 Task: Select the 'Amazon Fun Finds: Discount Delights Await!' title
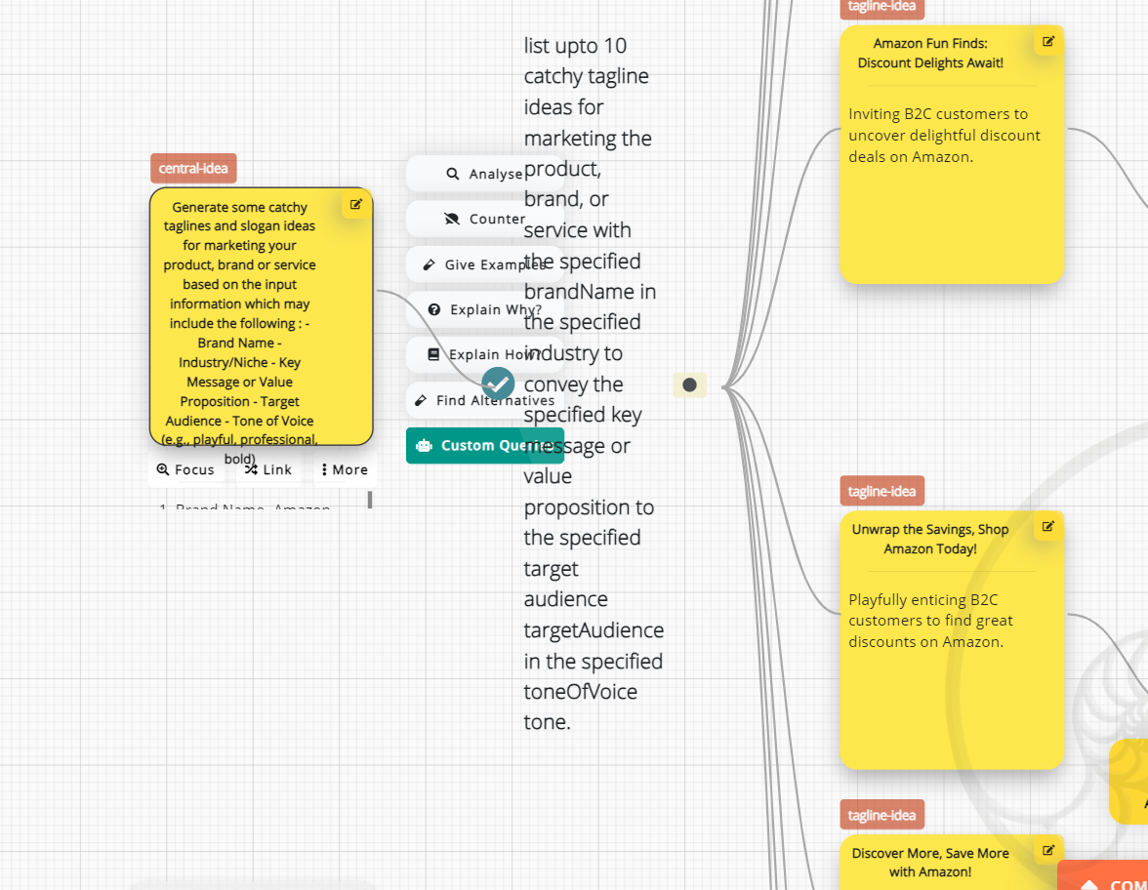[930, 54]
